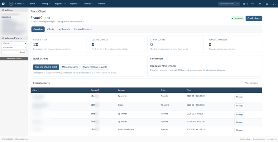
Task: Click the 2025-09-19 07:33:14 filed date
Action: point(195,129)
